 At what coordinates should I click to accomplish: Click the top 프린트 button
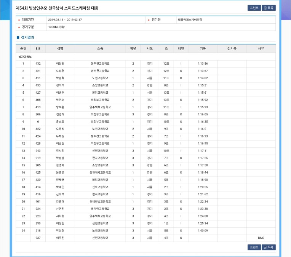(x=254, y=8)
